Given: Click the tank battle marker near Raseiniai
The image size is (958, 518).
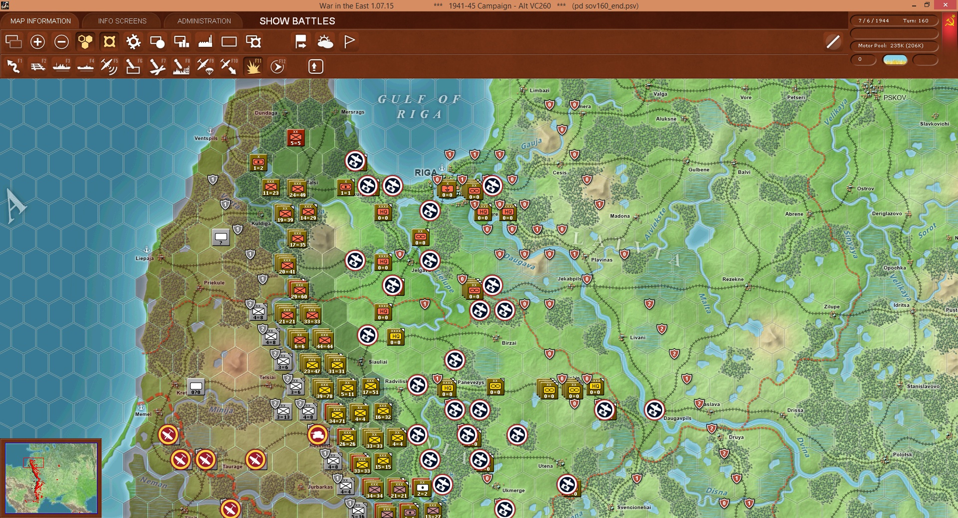Looking at the screenshot, I should point(318,435).
